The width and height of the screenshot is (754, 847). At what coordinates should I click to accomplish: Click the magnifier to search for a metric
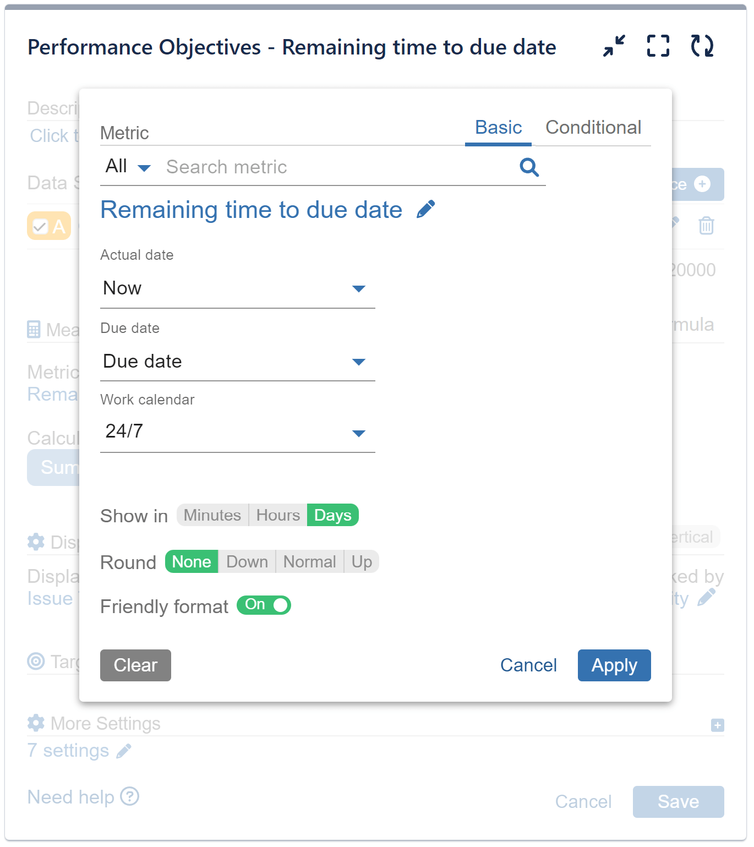(528, 167)
